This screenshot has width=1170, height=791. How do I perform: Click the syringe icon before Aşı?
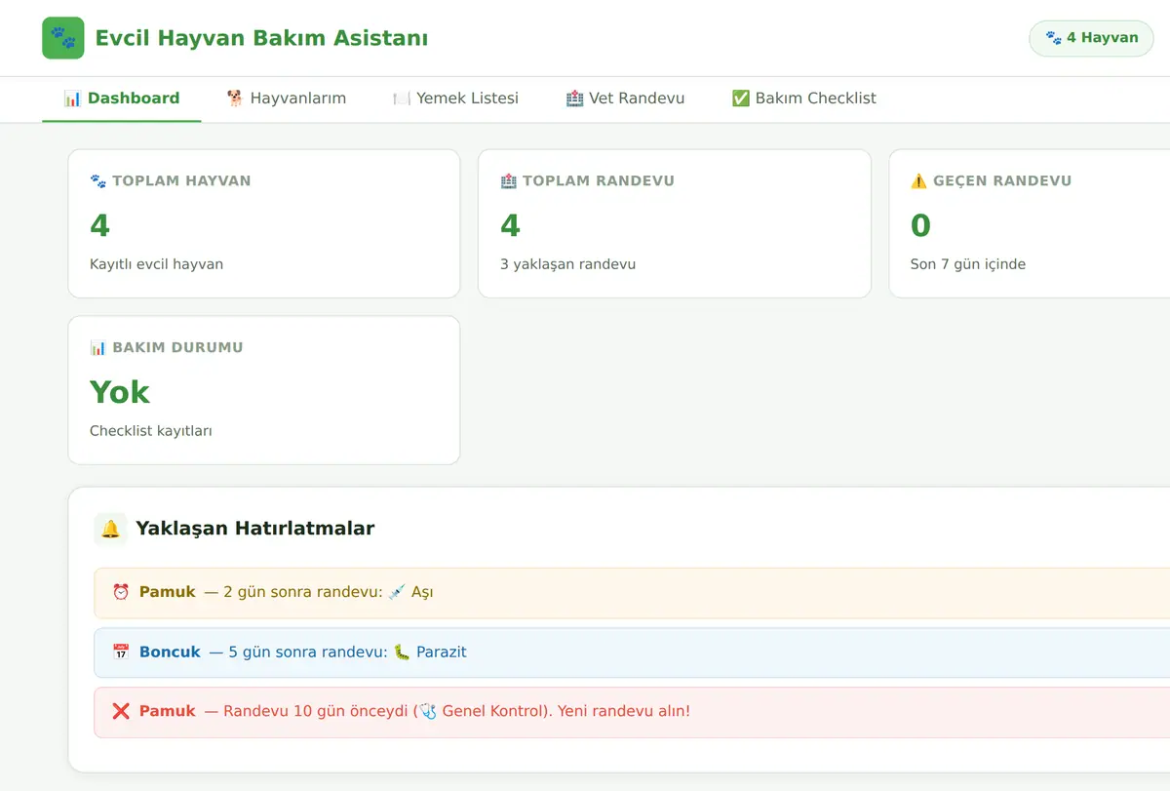coord(397,592)
